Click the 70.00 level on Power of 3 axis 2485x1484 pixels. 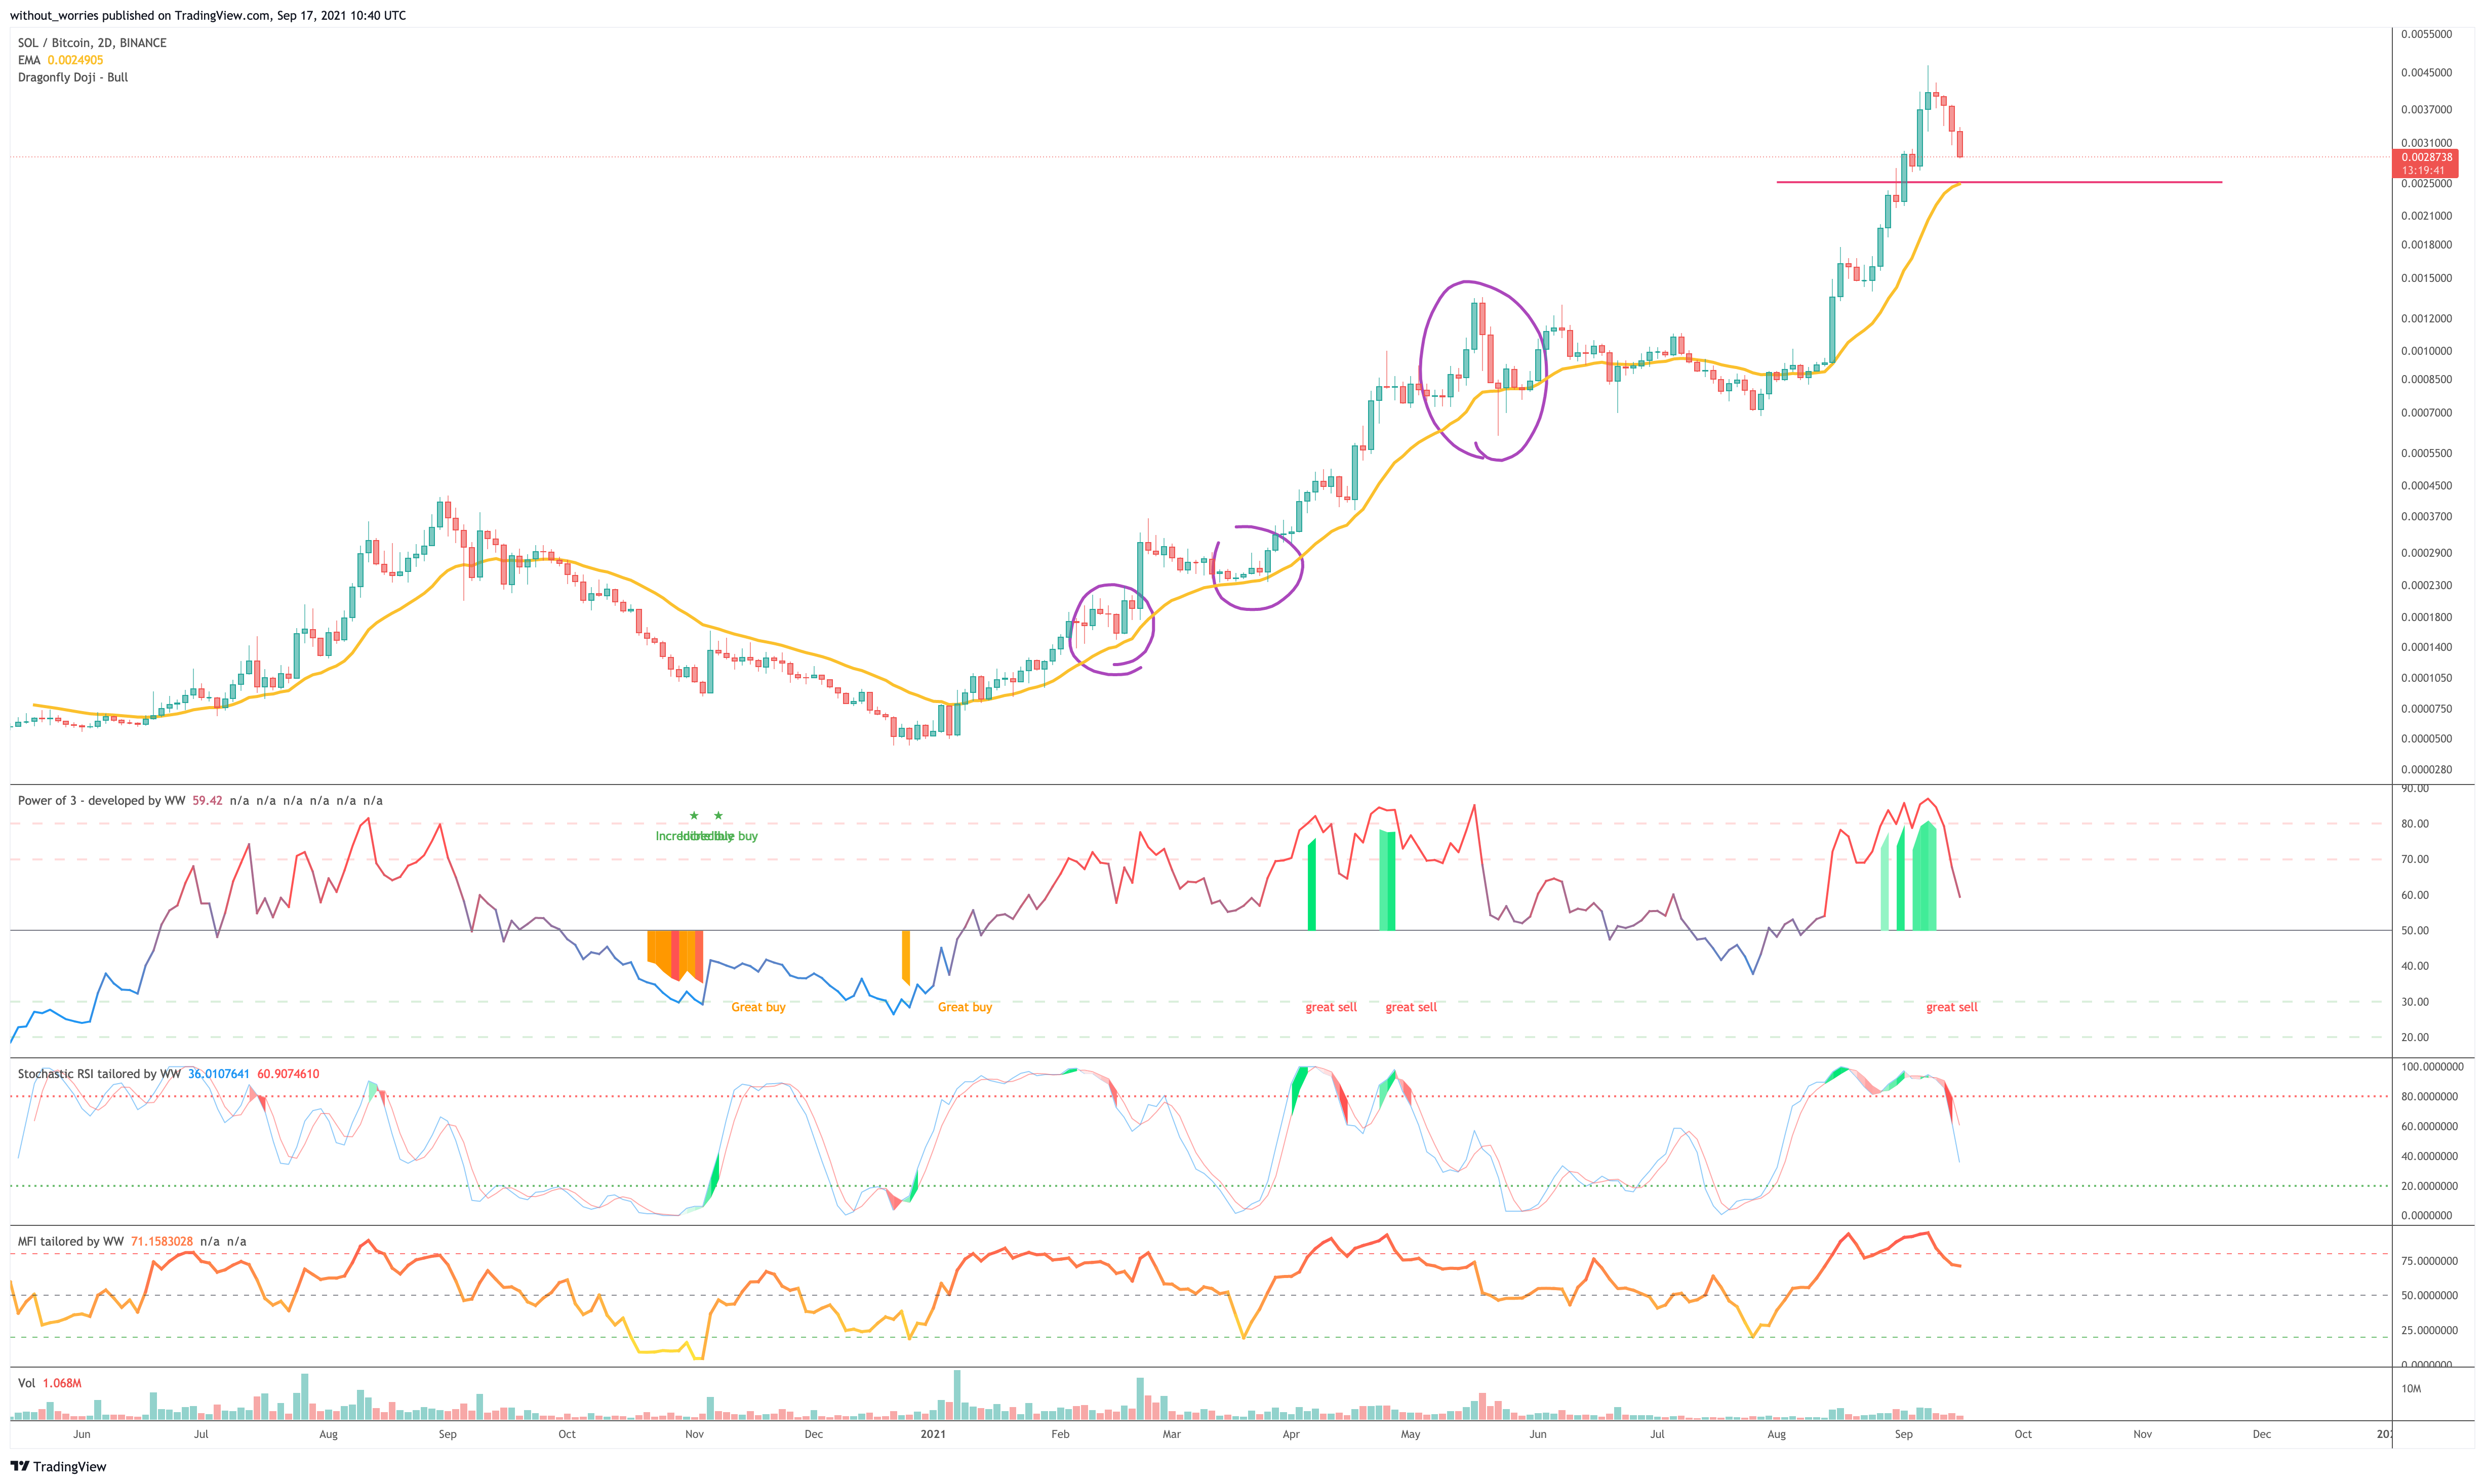2415,859
